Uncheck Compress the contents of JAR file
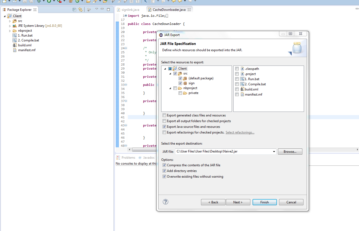This screenshot has height=231, width=359. 164,165
